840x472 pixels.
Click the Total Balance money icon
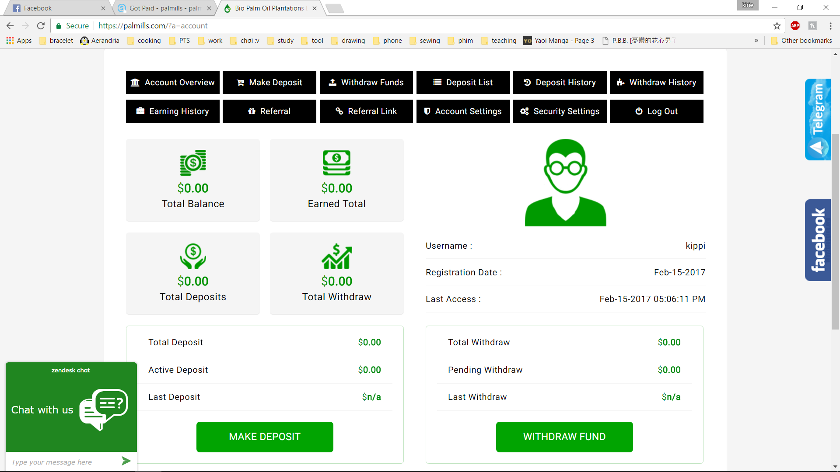193,163
